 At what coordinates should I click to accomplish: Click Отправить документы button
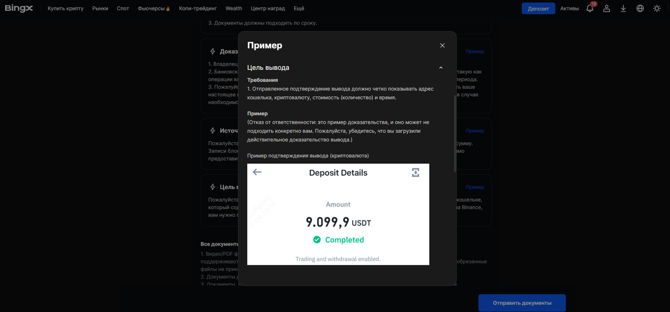coord(522,303)
